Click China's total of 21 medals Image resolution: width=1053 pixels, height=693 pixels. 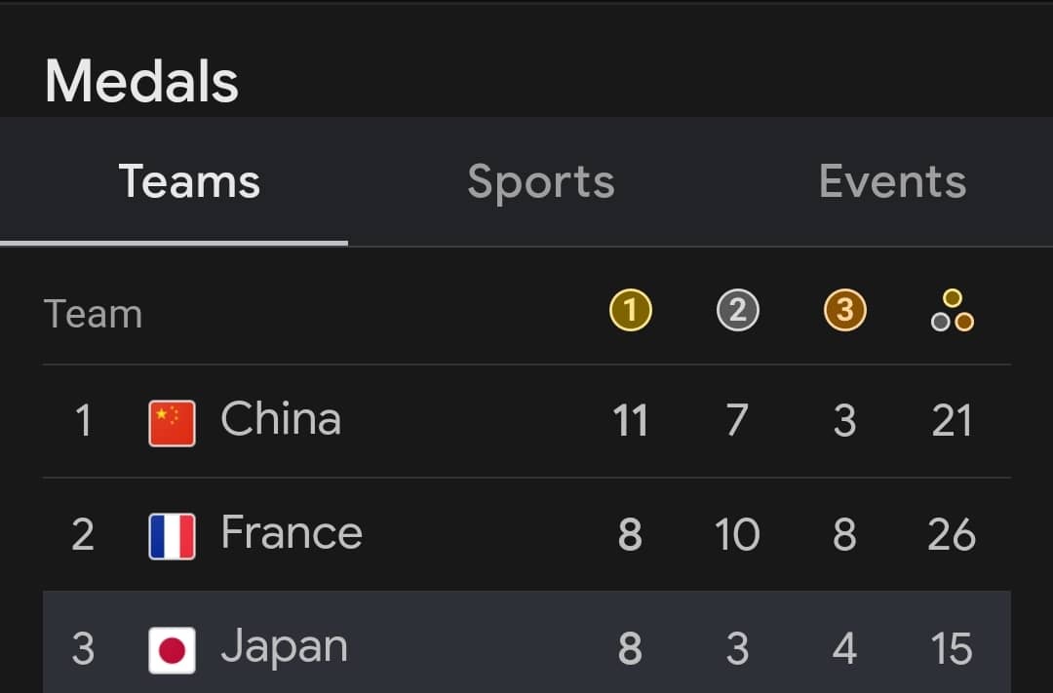(x=952, y=421)
